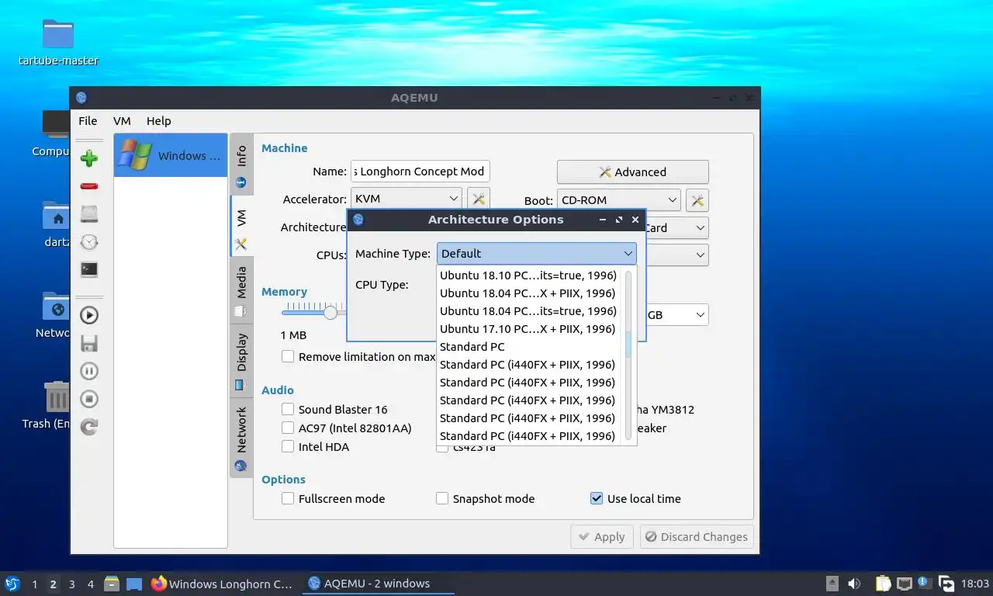The image size is (993, 596).
Task: Click the Apply button
Action: pos(602,537)
